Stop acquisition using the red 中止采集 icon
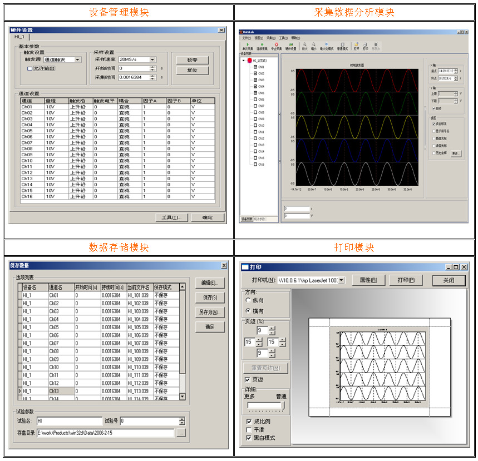 276,44
